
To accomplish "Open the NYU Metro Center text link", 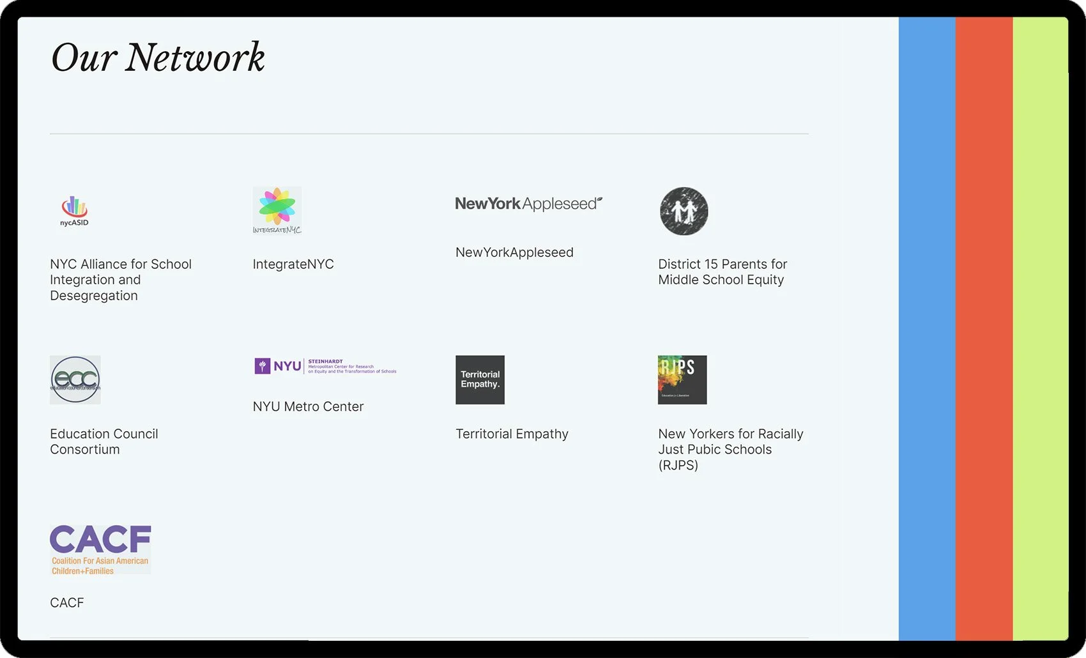I will click(308, 406).
